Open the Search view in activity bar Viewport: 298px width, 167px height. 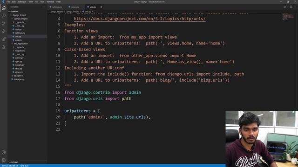pos(4,15)
